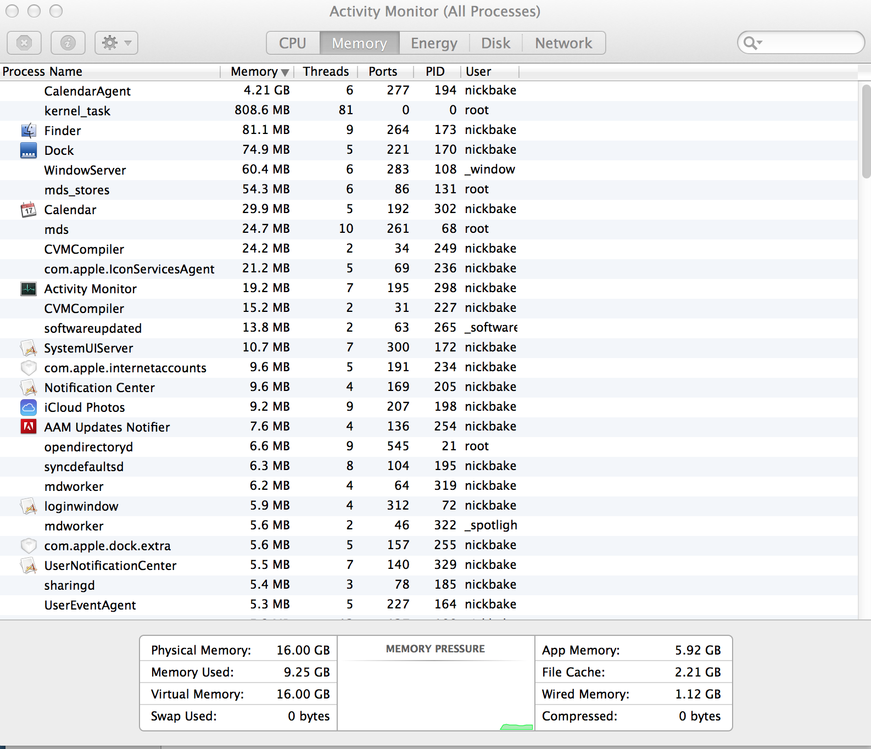Click the Wired Memory 1.12 GB value

click(x=698, y=694)
